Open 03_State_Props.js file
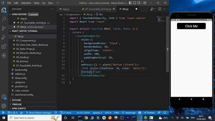This screenshot has height=121, width=215. pos(26,49)
